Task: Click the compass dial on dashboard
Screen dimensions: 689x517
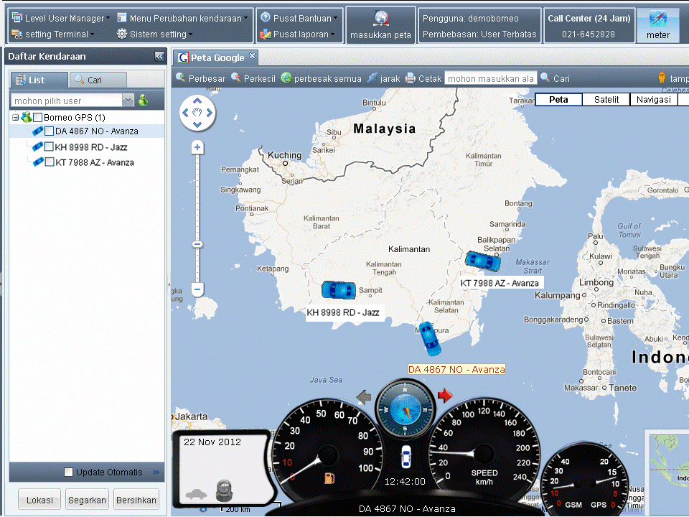Action: click(405, 409)
